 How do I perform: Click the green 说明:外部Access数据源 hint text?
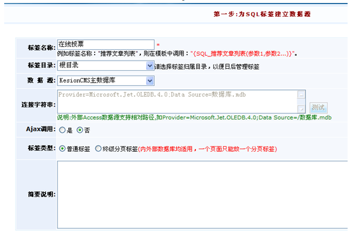(x=194, y=117)
